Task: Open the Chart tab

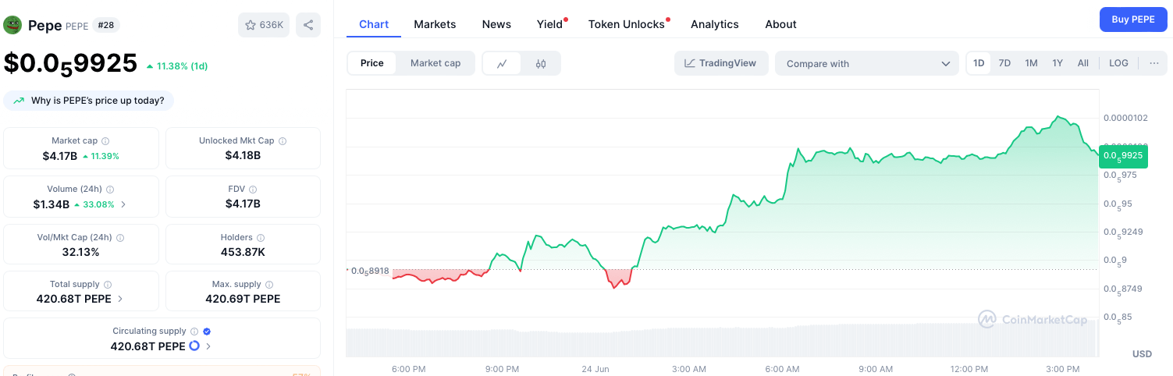Action: coord(374,24)
